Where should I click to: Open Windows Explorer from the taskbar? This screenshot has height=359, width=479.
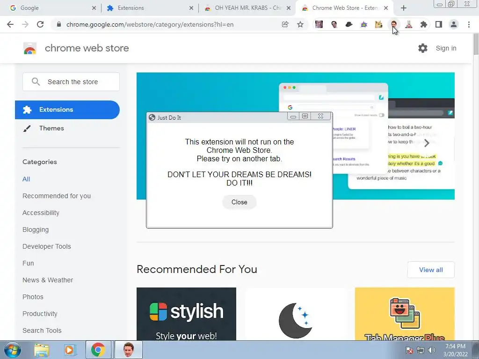pos(42,350)
